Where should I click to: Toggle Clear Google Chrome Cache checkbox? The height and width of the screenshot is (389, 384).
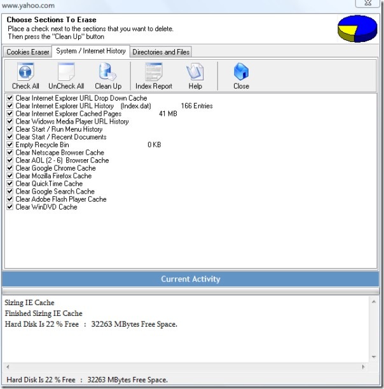[10, 168]
